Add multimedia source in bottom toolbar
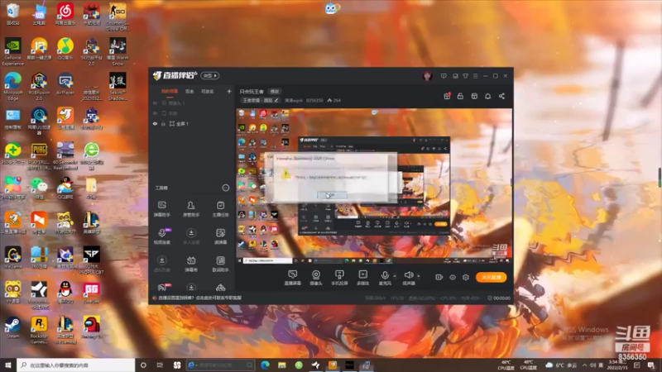 362,278
